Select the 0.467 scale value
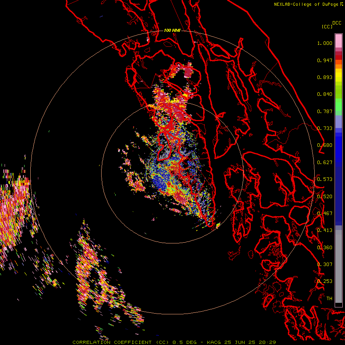Viewport: 345px width, 345px height. (x=325, y=214)
